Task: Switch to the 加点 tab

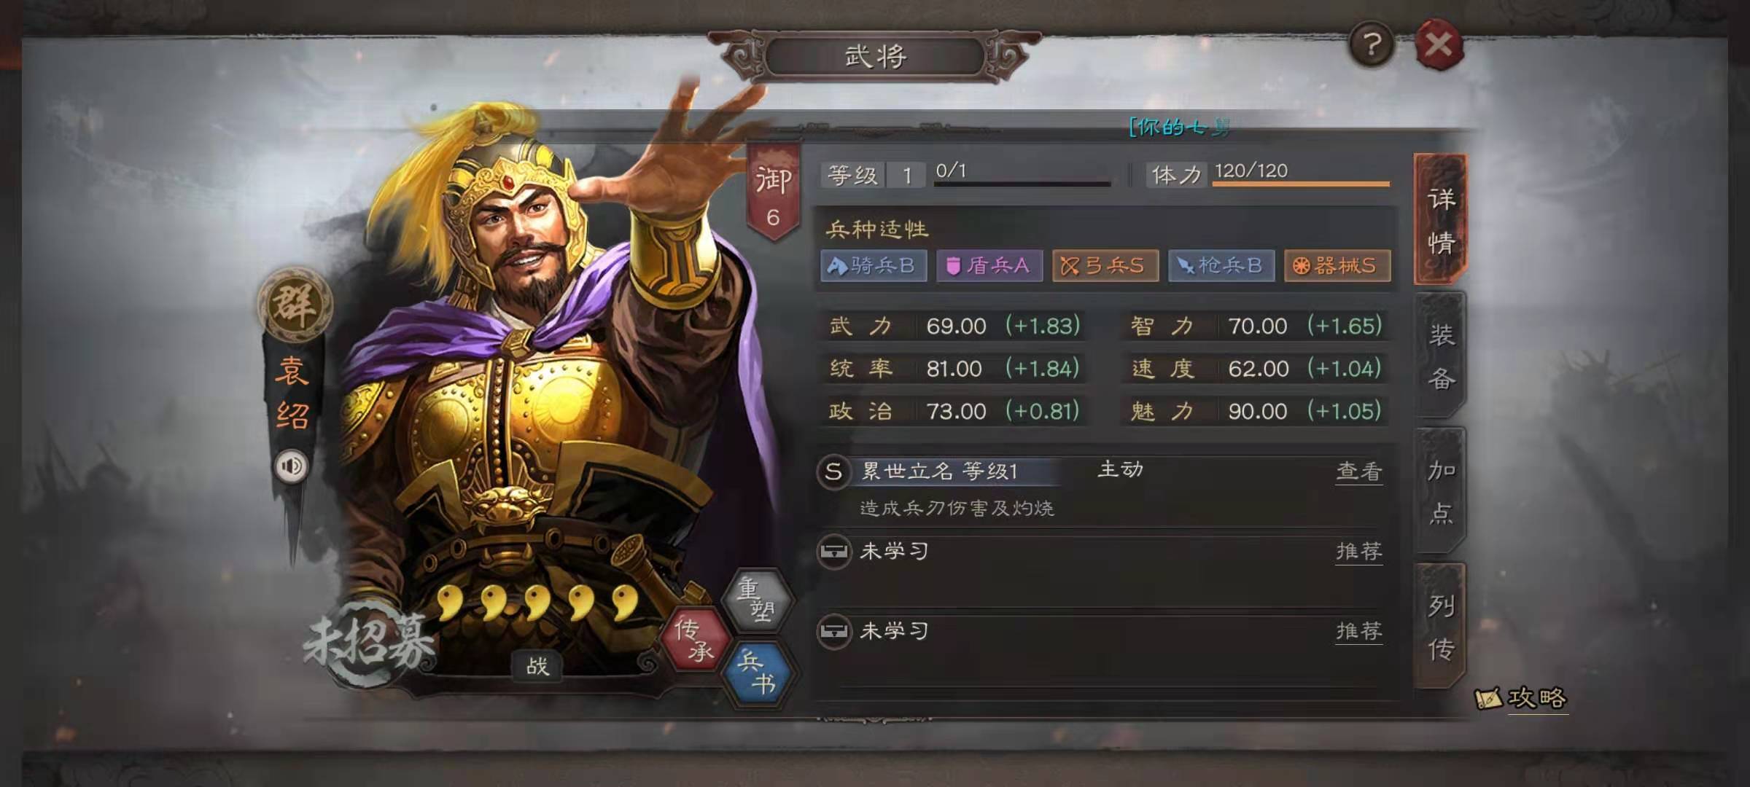Action: click(x=1440, y=492)
